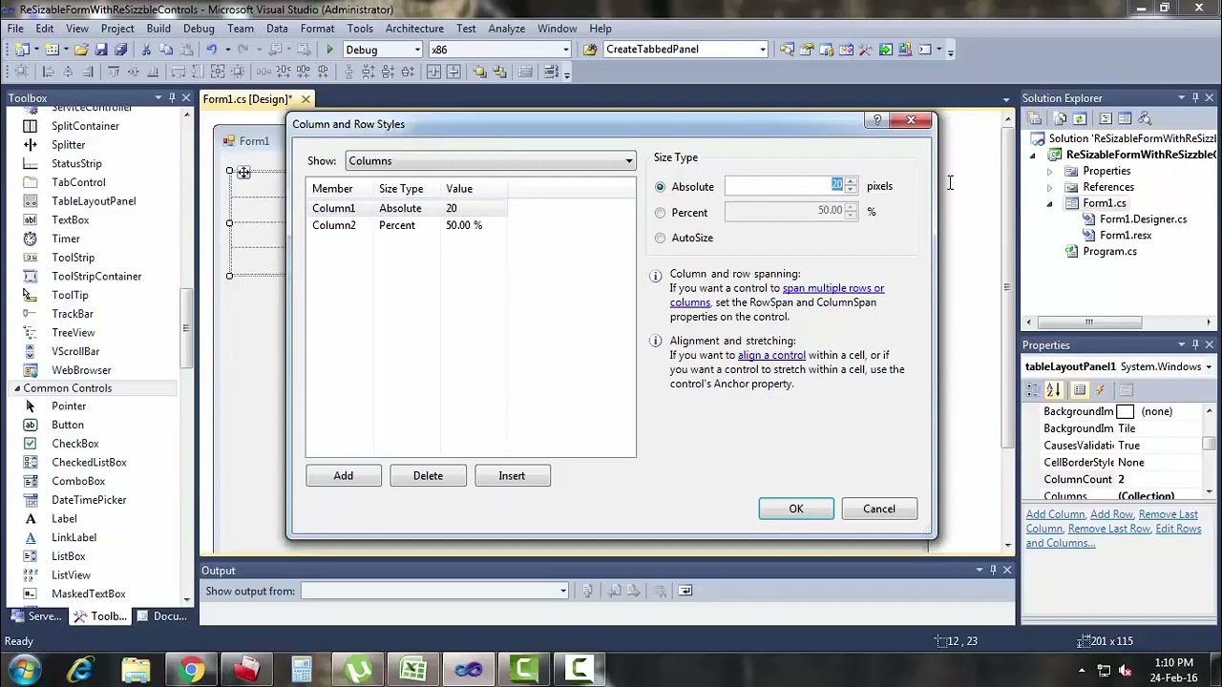Click Show All Files in Solution Explorer

(x=1058, y=118)
